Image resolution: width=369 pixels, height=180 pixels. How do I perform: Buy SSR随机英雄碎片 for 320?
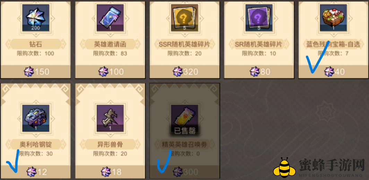tap(184, 72)
